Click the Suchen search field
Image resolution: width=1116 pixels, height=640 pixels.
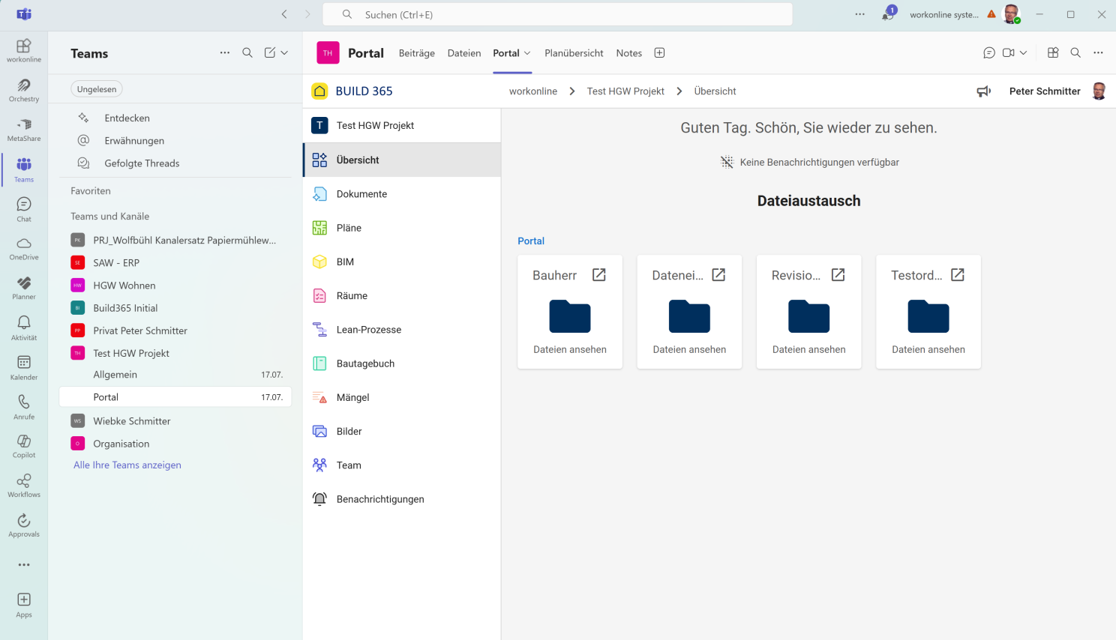pyautogui.click(x=557, y=15)
